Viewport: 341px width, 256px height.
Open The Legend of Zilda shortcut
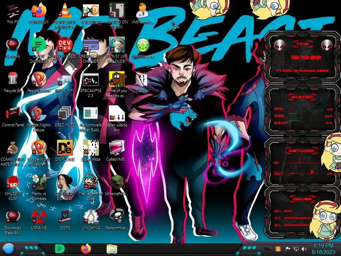pos(91,188)
